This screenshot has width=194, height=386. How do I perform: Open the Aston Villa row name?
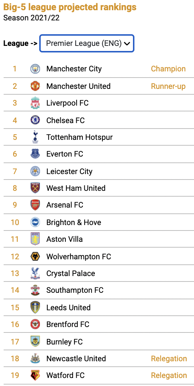65,239
